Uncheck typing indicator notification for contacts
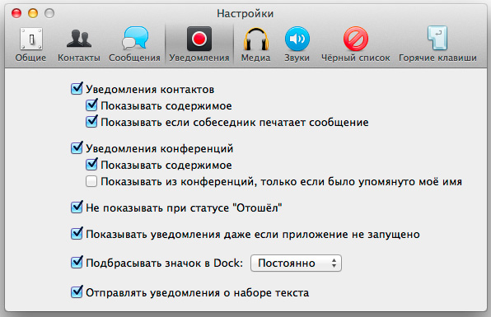 pyautogui.click(x=91, y=121)
